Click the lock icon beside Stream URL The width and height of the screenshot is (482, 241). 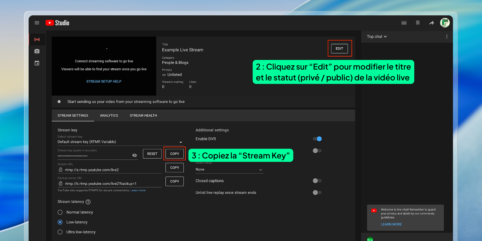click(x=61, y=170)
